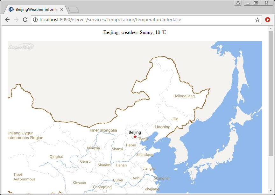Screen dimensions: 275x195
Task: Bookmark this page with the star
Action: pos(257,20)
